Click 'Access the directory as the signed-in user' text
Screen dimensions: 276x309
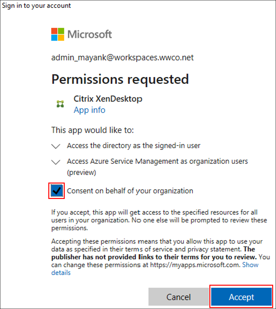click(x=134, y=146)
